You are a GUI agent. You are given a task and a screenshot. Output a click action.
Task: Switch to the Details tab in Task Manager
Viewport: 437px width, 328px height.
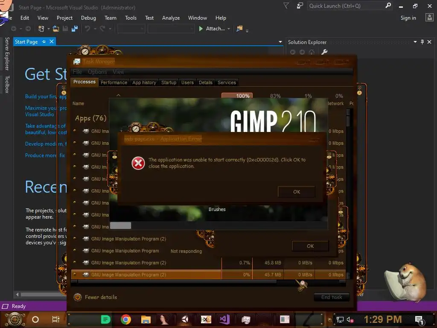205,82
